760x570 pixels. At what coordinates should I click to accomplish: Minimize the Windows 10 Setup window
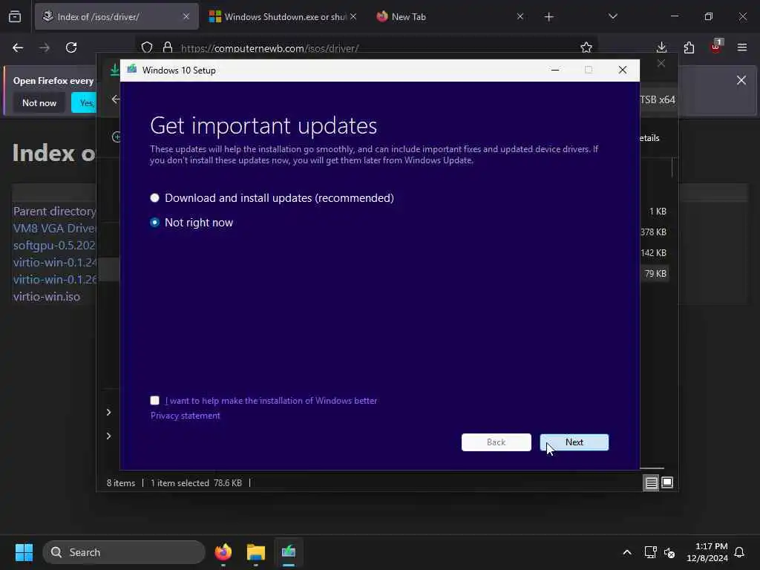click(x=555, y=70)
